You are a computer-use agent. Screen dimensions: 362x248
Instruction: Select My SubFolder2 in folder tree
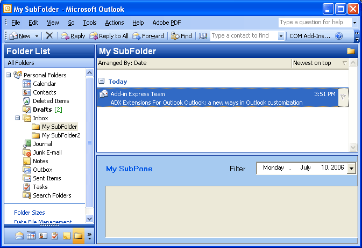click(61, 135)
